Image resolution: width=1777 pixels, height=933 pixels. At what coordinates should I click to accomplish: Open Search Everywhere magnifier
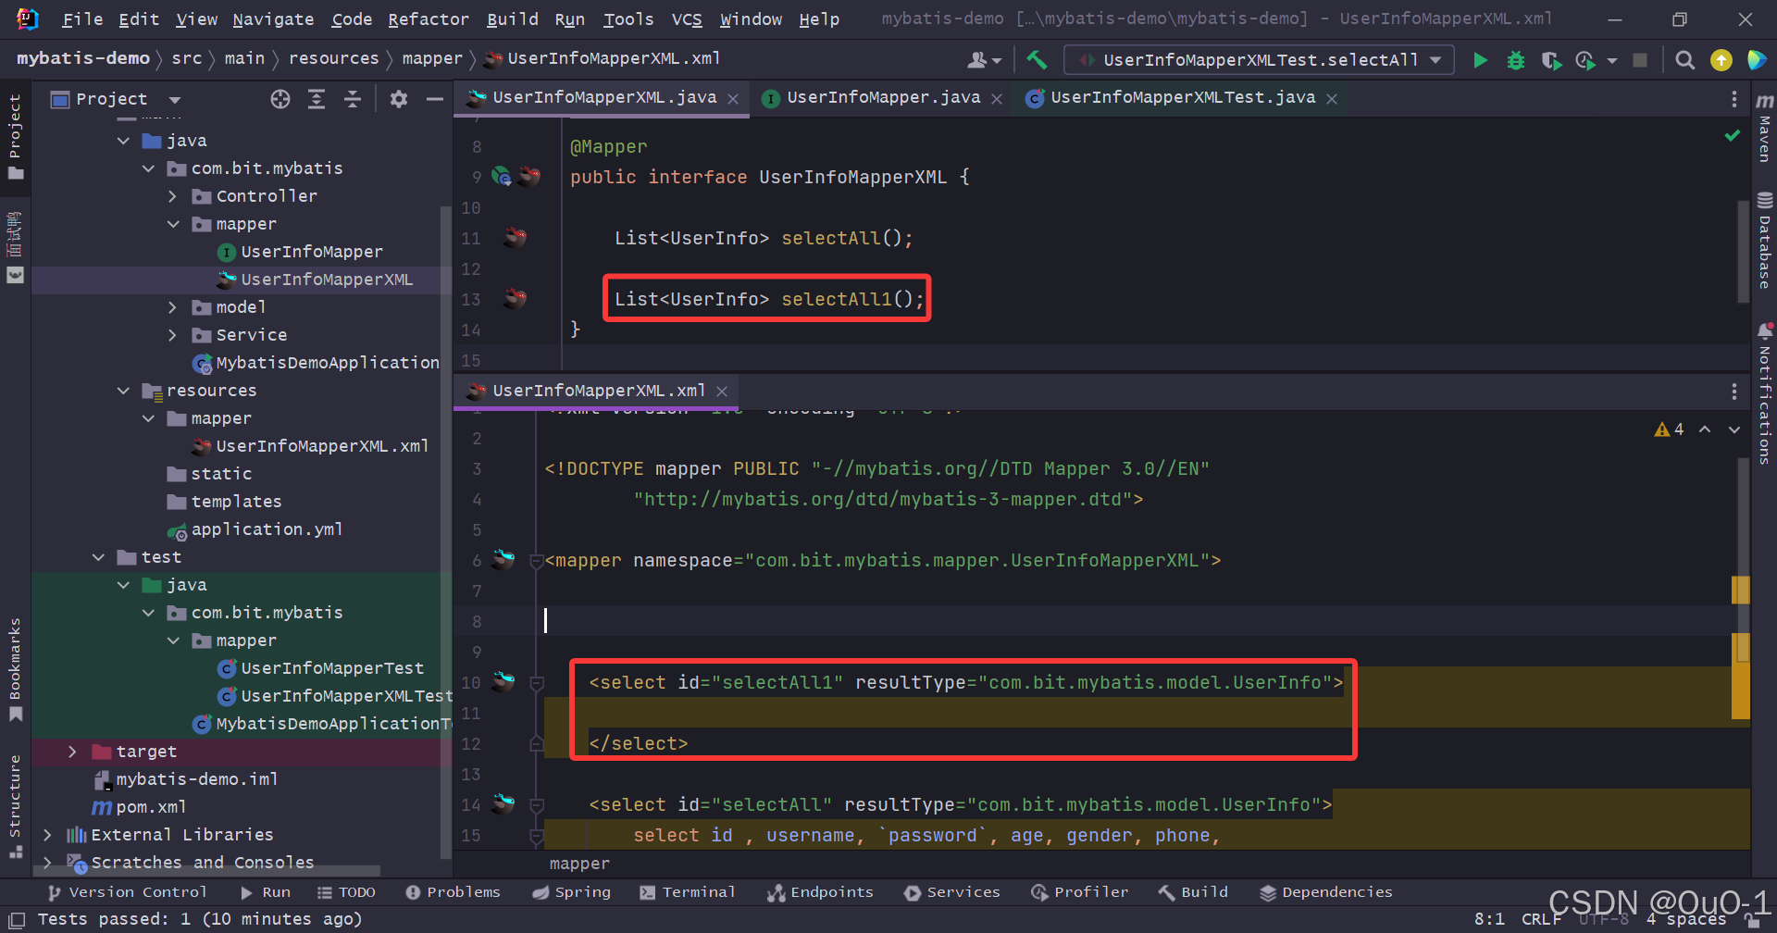click(x=1685, y=60)
